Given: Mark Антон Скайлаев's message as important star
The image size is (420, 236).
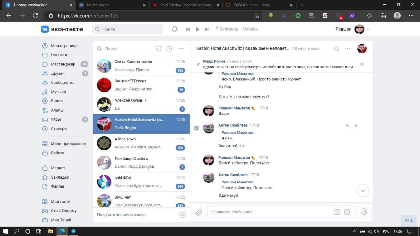Looking at the screenshot, I should pyautogui.click(x=356, y=125).
